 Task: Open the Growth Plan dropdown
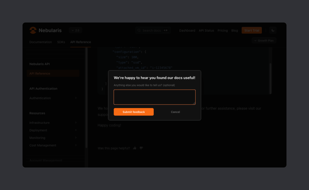264,40
